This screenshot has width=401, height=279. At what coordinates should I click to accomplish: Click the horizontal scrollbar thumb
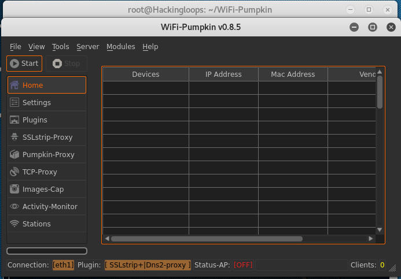click(x=207, y=239)
